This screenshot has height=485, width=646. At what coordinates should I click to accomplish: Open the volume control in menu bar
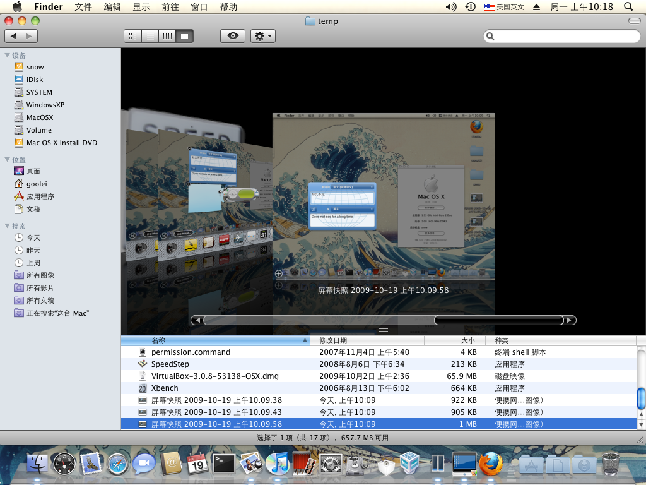(x=451, y=6)
